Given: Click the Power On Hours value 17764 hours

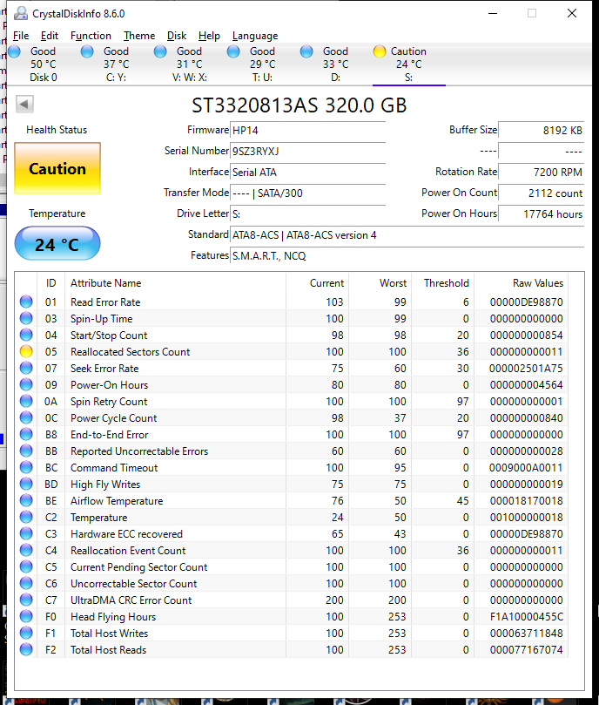Looking at the screenshot, I should (541, 214).
